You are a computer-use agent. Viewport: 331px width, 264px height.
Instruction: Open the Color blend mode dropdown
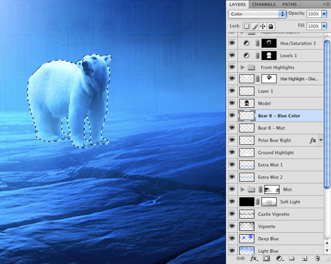tap(257, 14)
